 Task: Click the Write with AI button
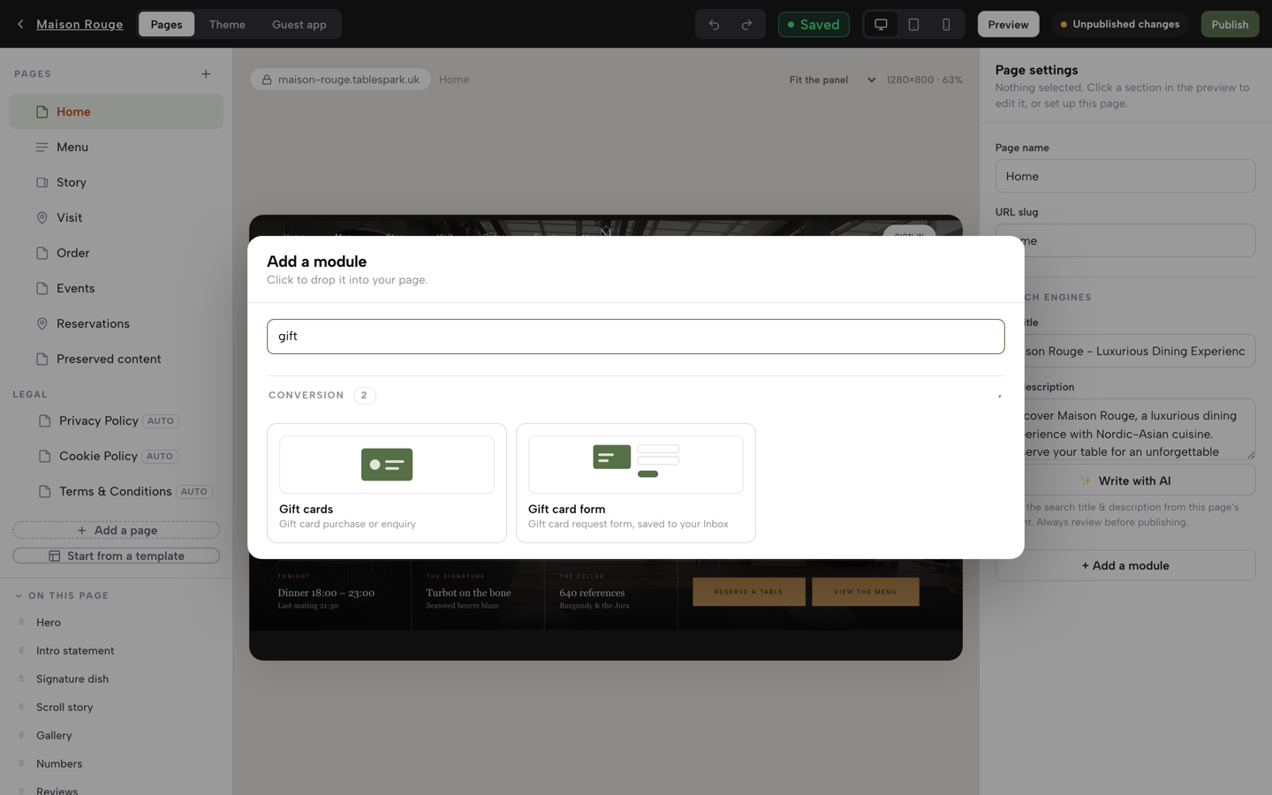(x=1125, y=481)
